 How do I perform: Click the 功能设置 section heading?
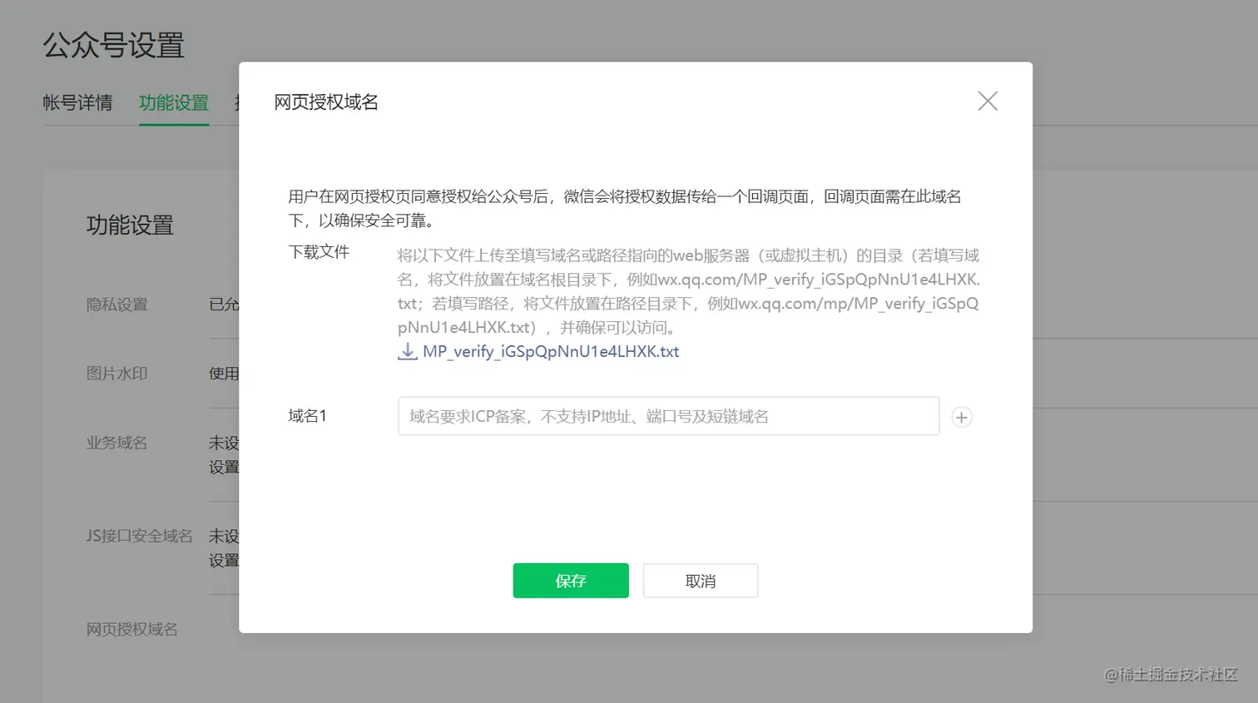pos(130,225)
